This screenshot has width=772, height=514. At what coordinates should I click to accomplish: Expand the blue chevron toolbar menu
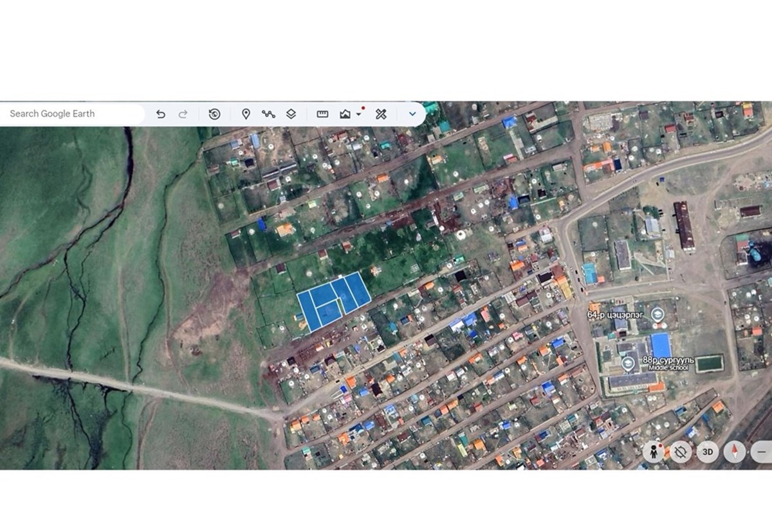tap(412, 114)
